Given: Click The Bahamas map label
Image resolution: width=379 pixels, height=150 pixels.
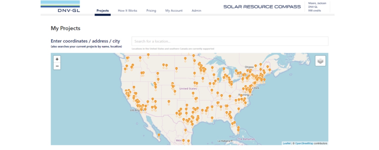Looking at the screenshot, I should tap(246, 139).
